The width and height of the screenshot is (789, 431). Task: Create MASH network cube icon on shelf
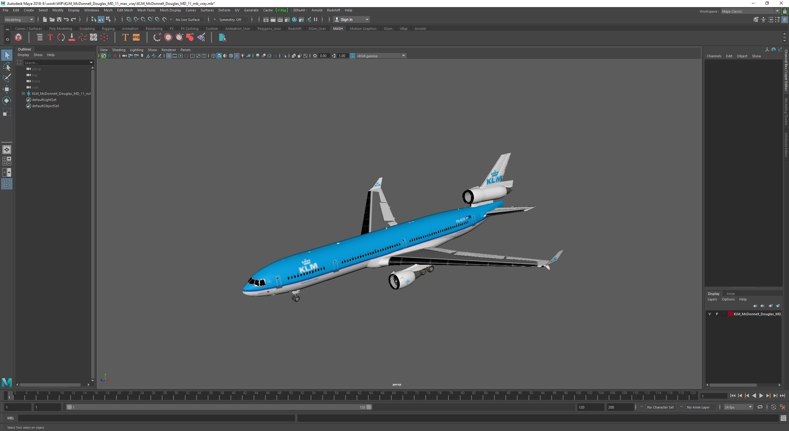pyautogui.click(x=18, y=38)
